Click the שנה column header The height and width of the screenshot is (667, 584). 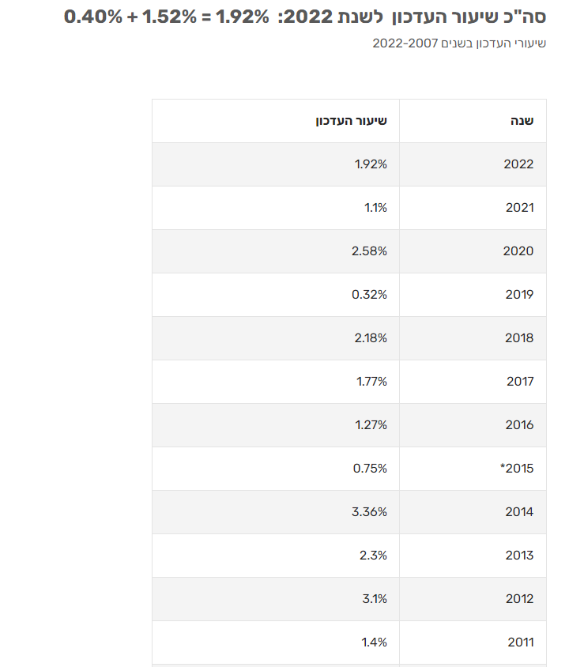click(521, 121)
